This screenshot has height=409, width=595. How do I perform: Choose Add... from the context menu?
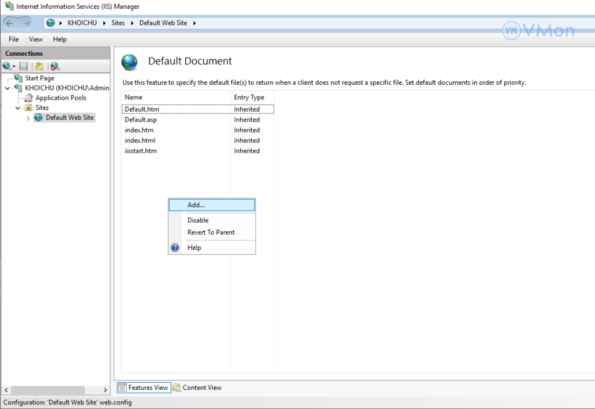click(212, 205)
